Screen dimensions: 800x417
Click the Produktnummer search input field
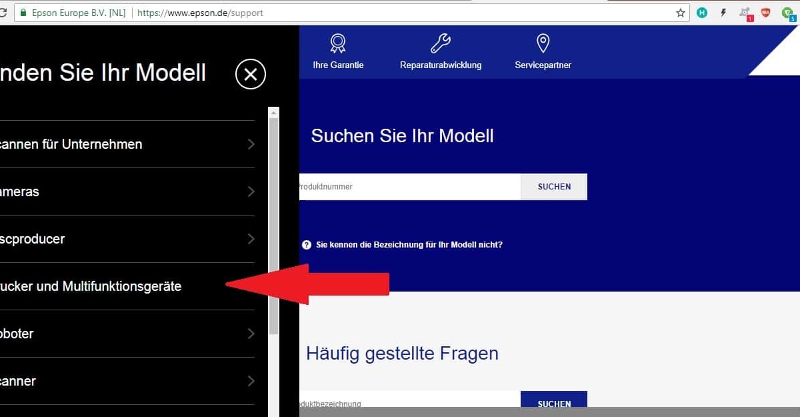point(410,187)
